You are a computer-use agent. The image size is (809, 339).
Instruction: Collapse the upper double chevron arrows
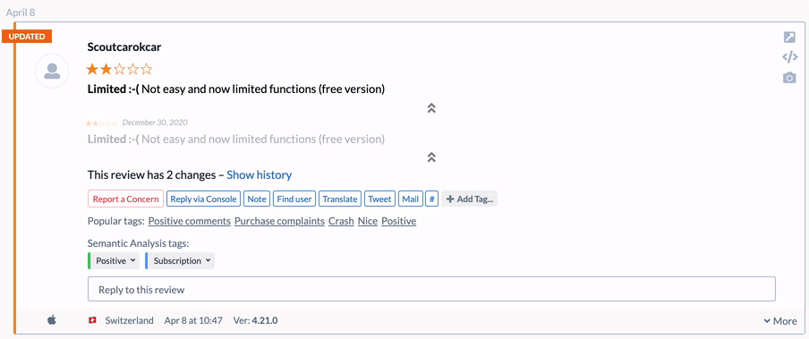coord(432,108)
